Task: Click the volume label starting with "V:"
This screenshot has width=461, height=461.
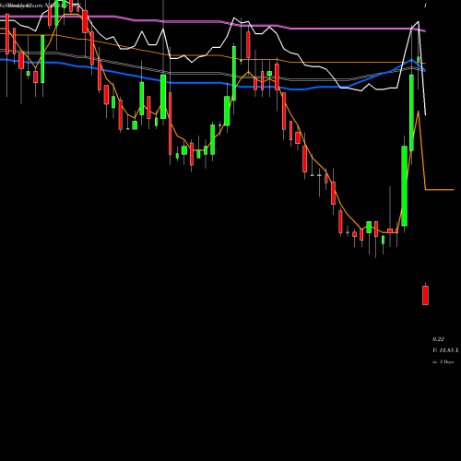Action: tap(445, 350)
